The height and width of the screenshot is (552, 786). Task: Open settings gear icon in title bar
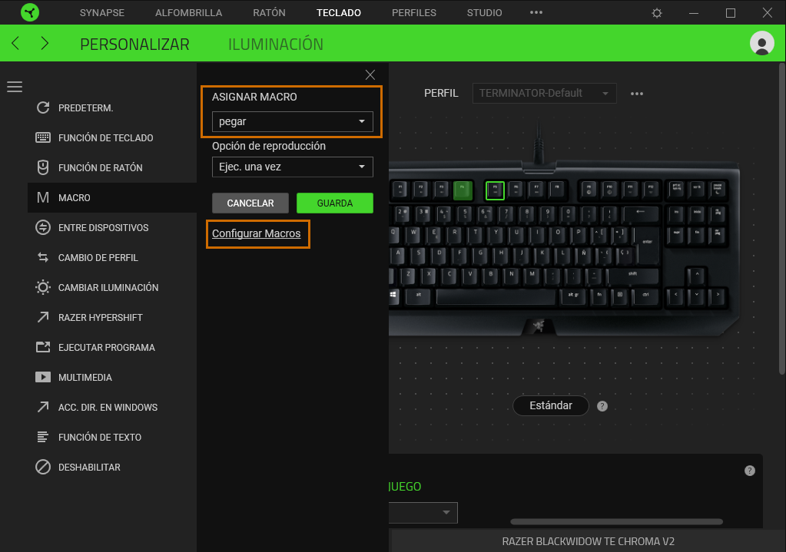click(x=656, y=13)
